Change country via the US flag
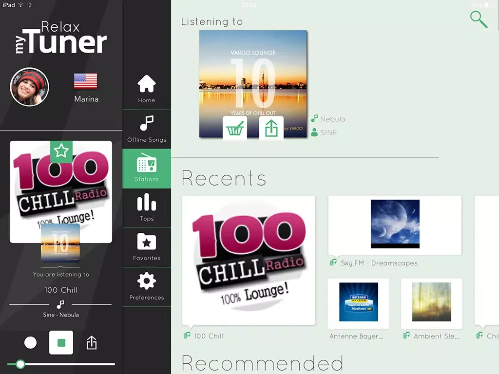Viewport: 499px width, 374px height. 86,81
